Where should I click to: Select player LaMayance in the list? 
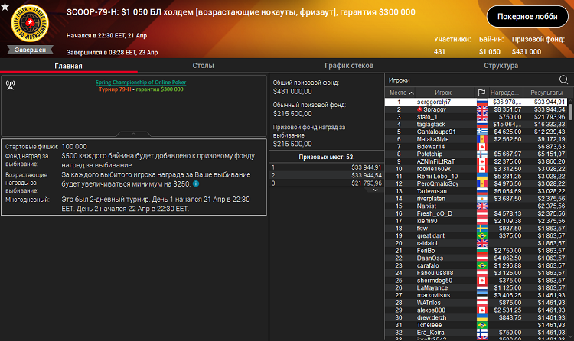click(x=476, y=288)
